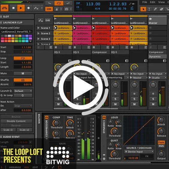Click the Double Content button

pyautogui.click(x=16, y=121)
